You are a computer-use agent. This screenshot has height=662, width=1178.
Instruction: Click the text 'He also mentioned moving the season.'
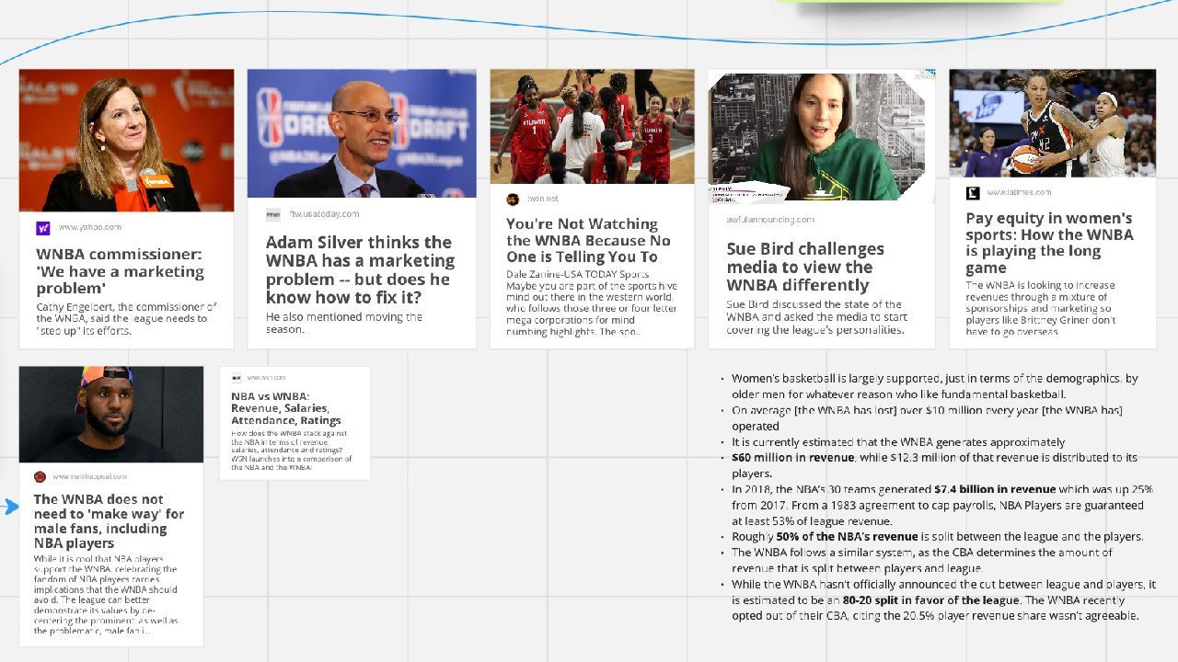coord(344,323)
